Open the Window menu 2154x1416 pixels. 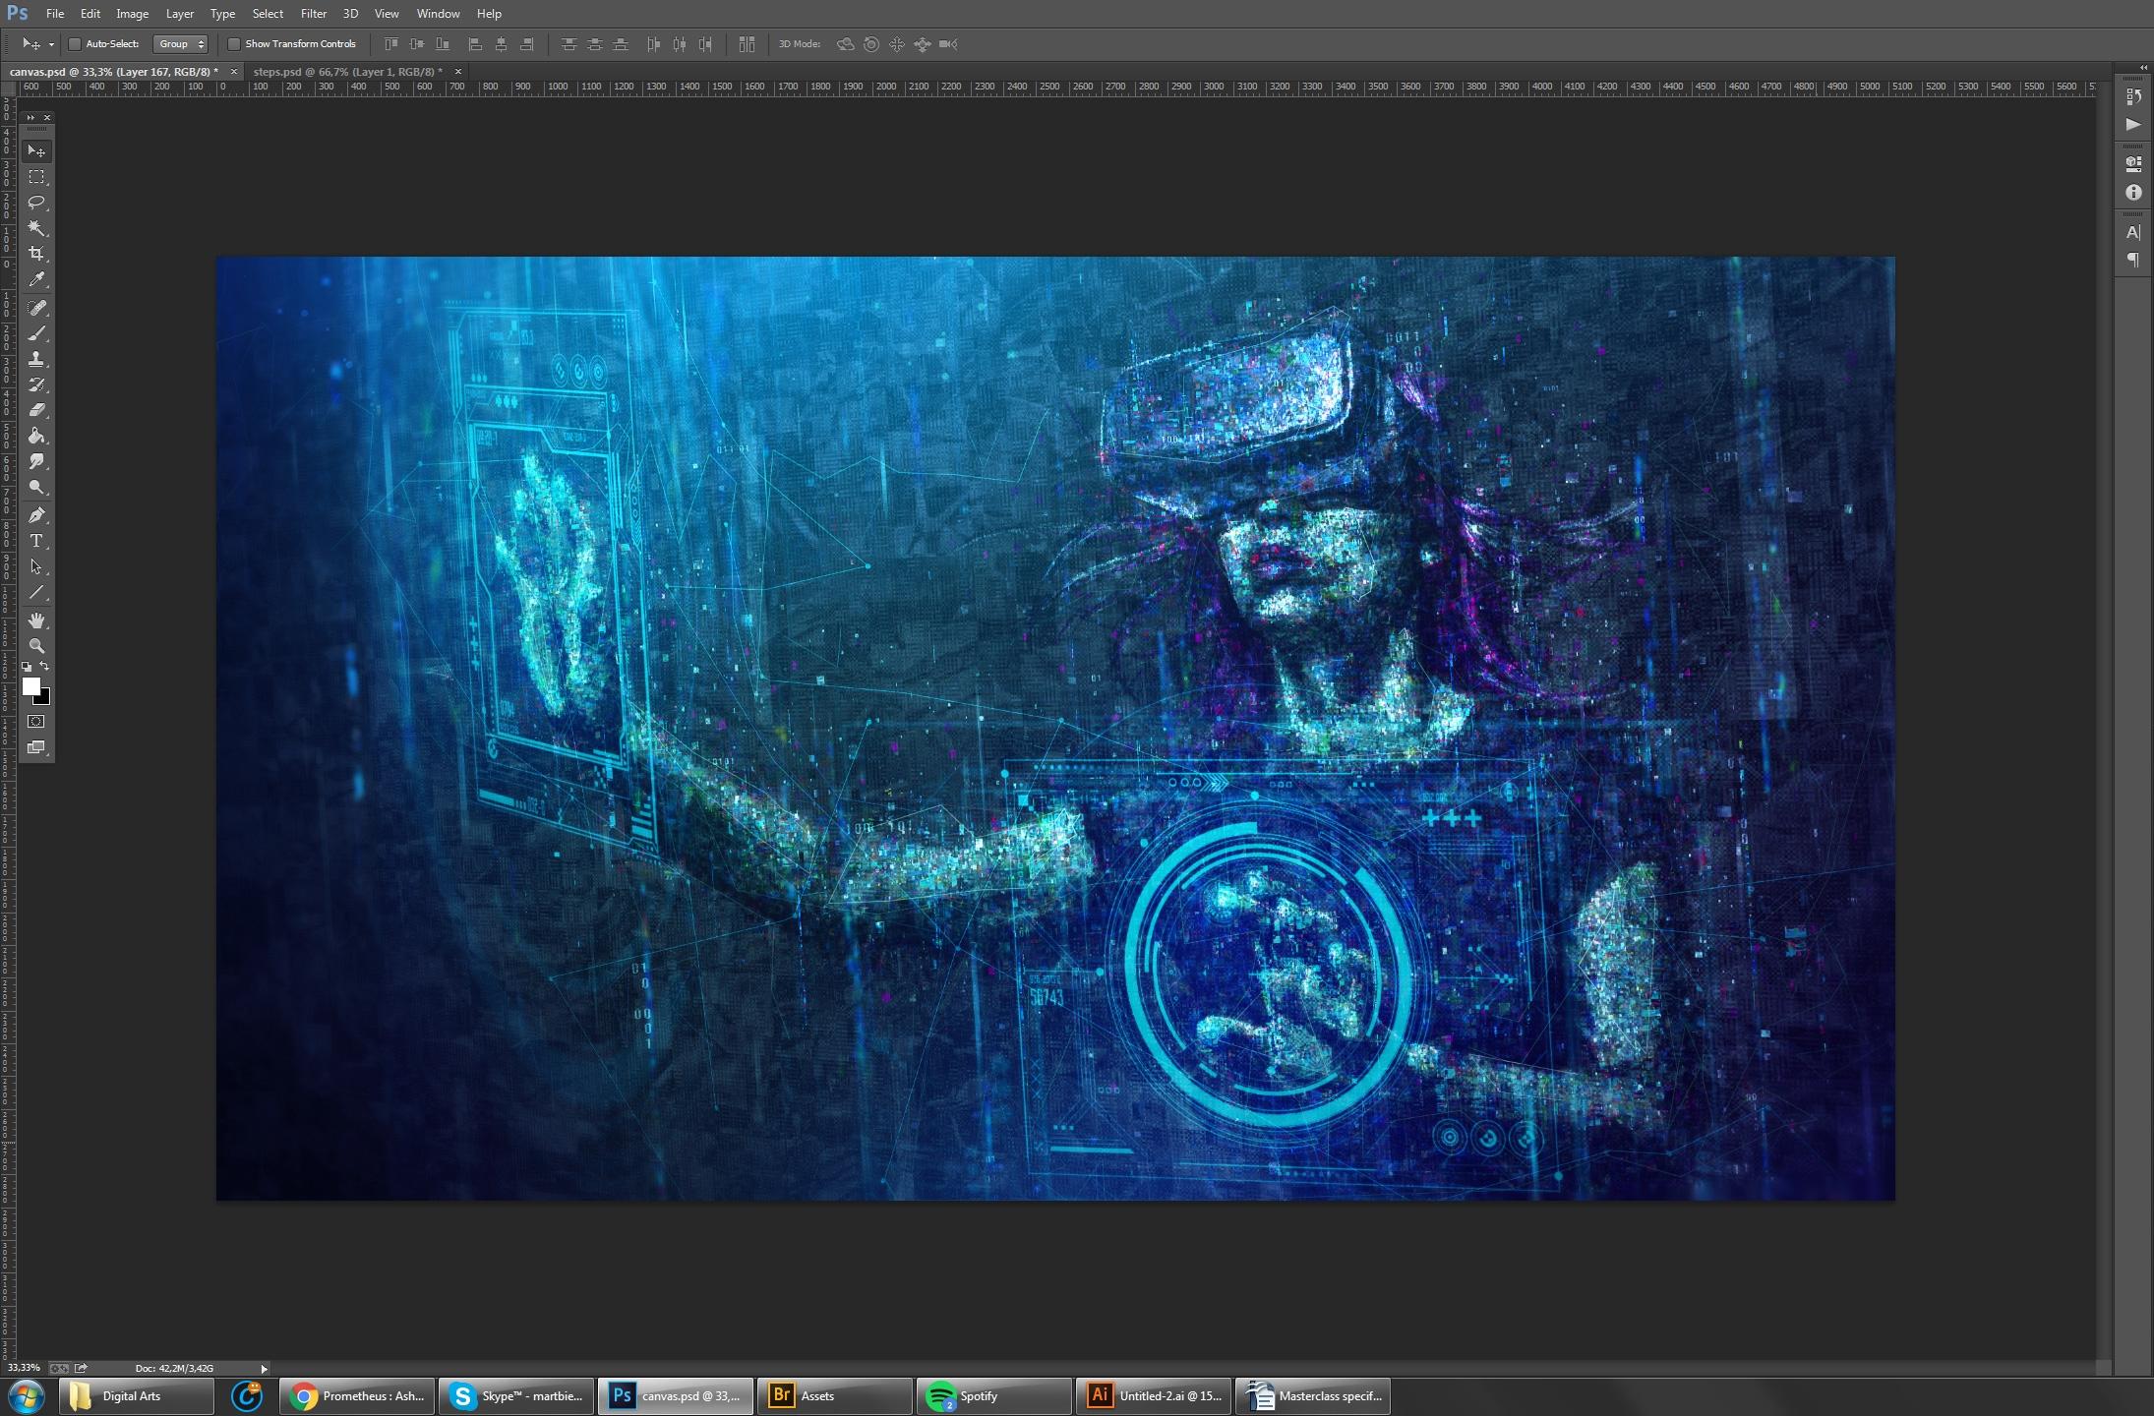438,14
